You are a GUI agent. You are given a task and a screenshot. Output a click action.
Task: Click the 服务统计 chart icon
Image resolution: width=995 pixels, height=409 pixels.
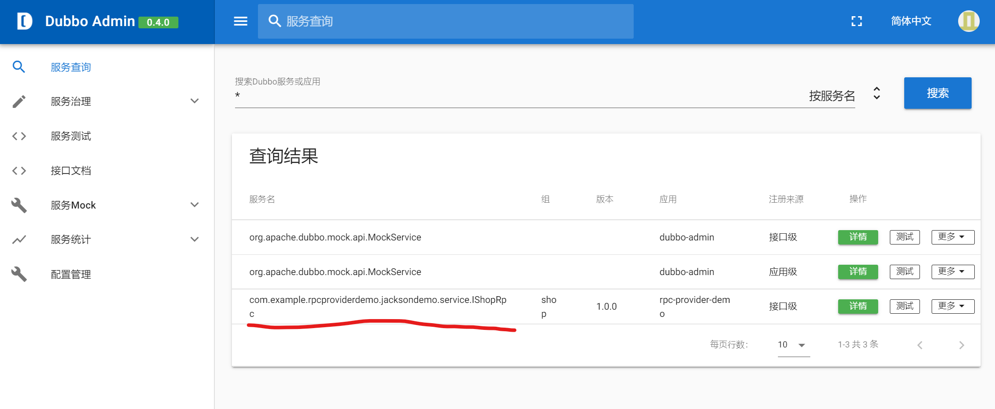[x=19, y=239]
